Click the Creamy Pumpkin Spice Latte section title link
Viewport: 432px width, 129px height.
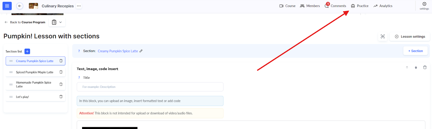pyautogui.click(x=118, y=51)
